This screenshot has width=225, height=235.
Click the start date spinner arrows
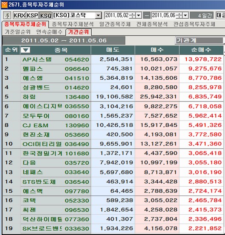[x=132, y=15]
